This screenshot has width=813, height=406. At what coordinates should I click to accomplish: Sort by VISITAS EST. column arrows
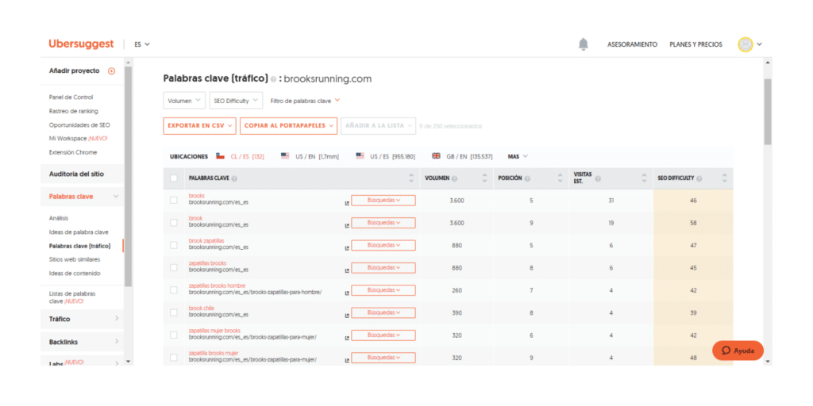point(644,178)
